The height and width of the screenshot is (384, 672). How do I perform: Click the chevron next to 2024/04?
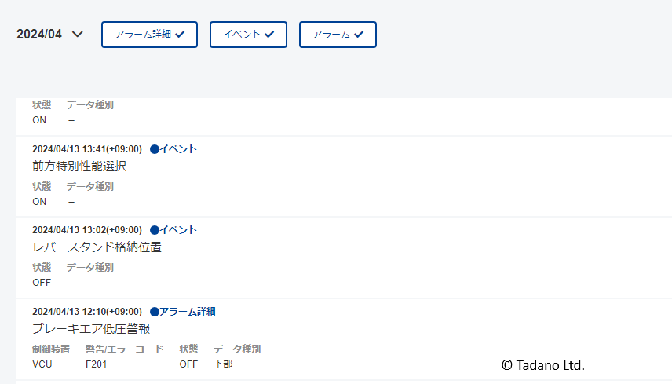pyautogui.click(x=77, y=35)
